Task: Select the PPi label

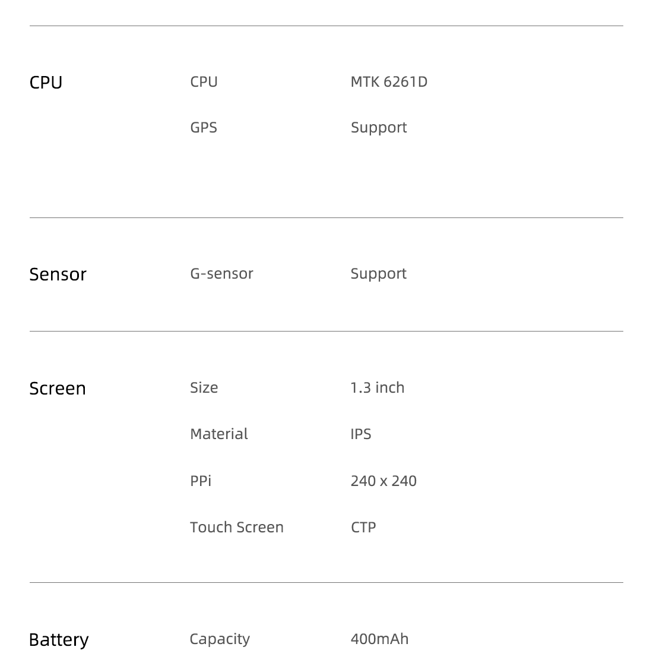Action: tap(200, 481)
